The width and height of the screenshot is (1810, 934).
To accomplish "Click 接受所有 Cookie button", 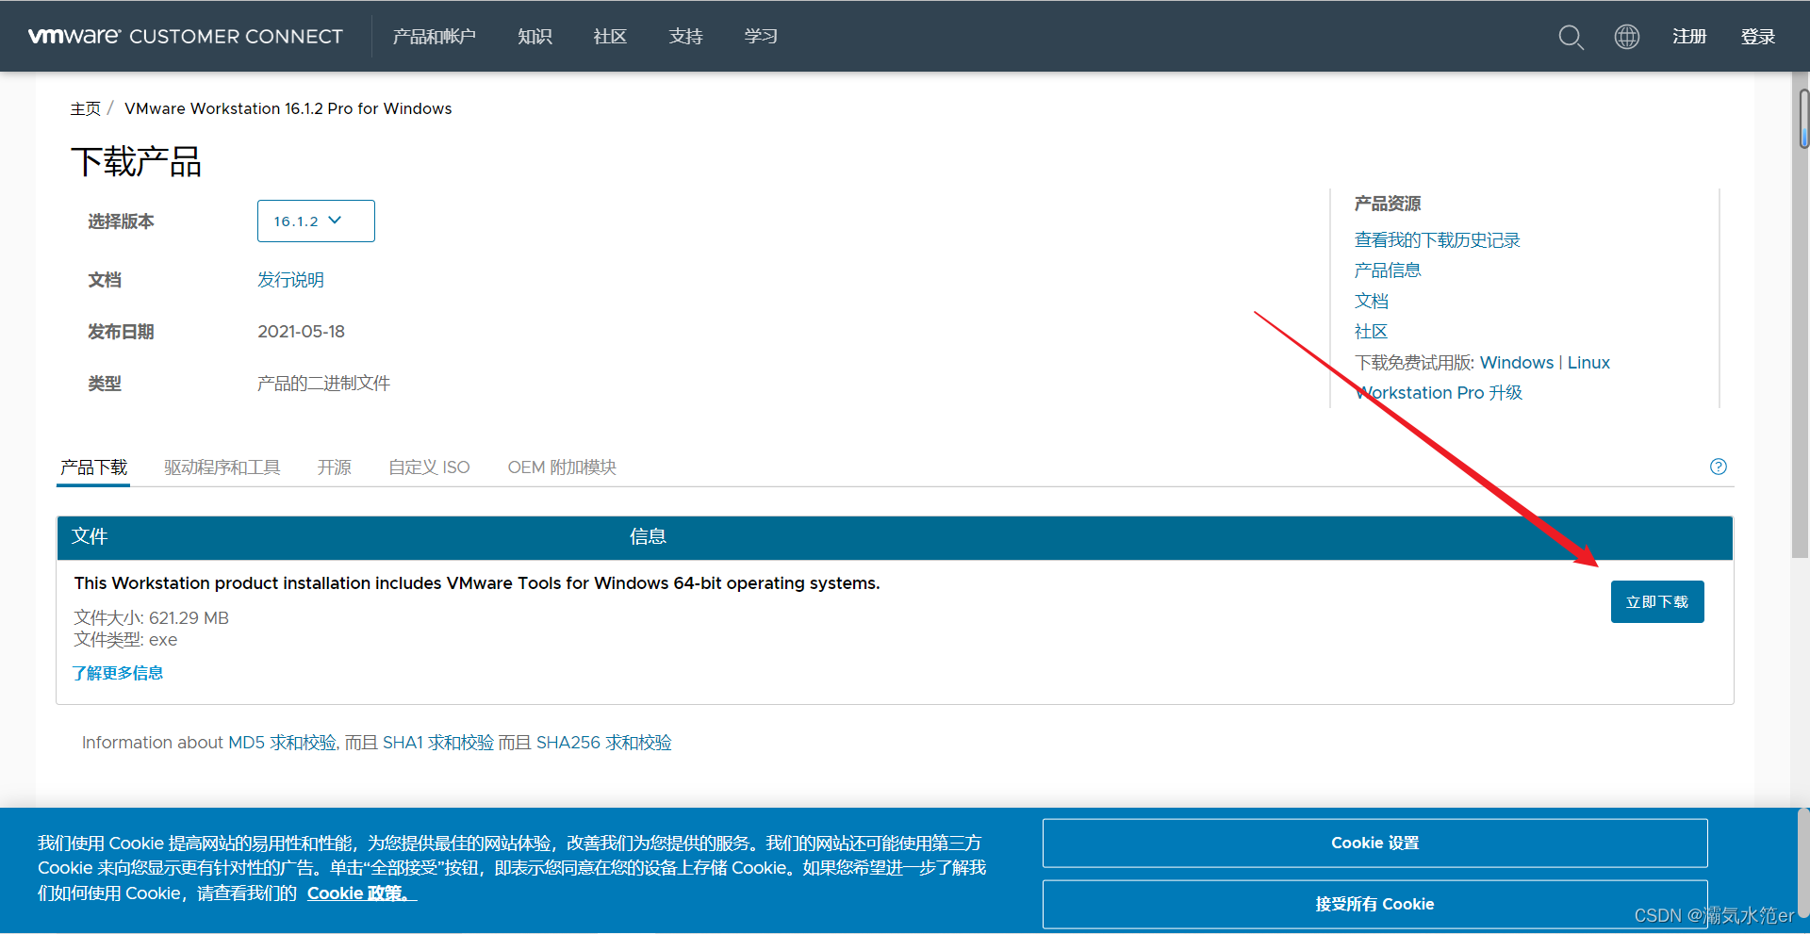I will [x=1375, y=904].
